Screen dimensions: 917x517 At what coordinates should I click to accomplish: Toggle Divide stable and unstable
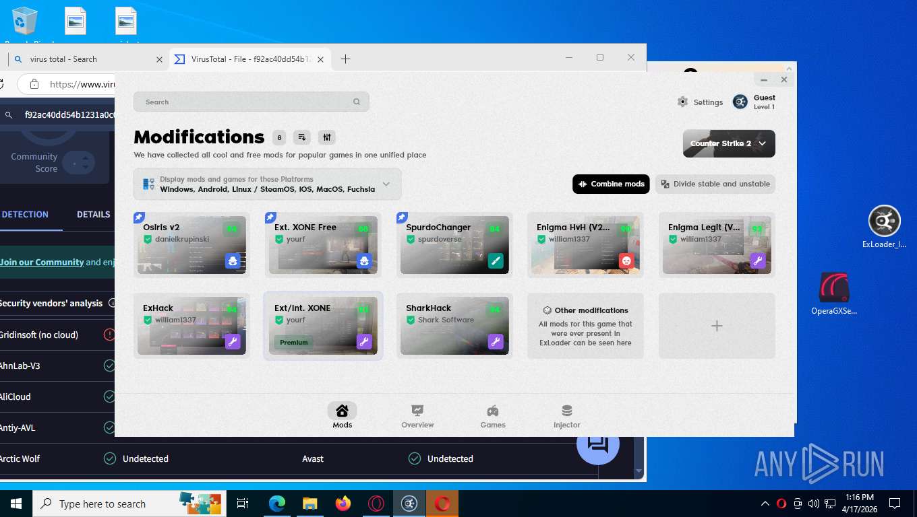click(715, 184)
